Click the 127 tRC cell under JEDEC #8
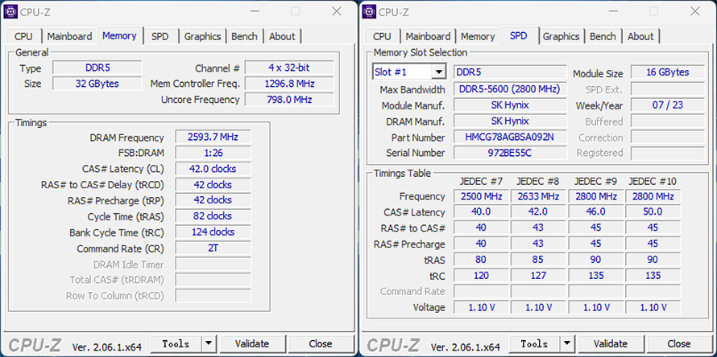Viewport: 717px width, 357px height. pos(538,275)
